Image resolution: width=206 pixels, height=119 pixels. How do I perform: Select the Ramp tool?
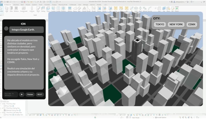75,9
